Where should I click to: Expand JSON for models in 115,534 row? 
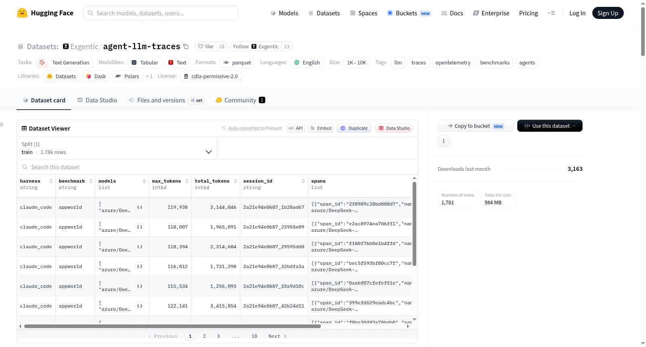(x=140, y=286)
